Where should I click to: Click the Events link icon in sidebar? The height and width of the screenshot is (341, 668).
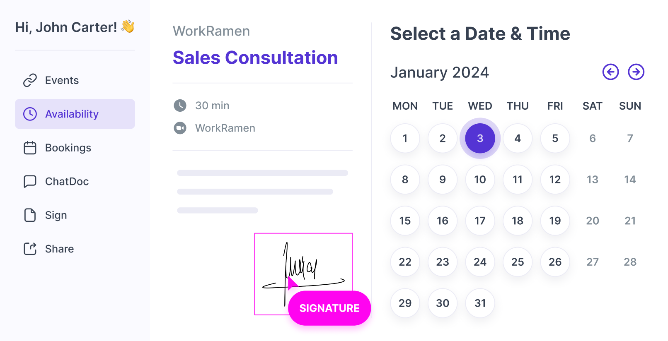29,80
